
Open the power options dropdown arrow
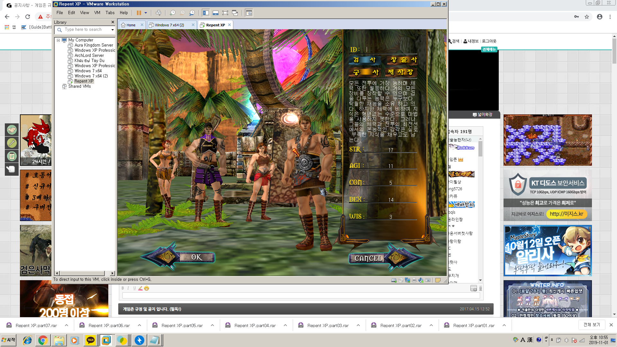[x=146, y=13]
